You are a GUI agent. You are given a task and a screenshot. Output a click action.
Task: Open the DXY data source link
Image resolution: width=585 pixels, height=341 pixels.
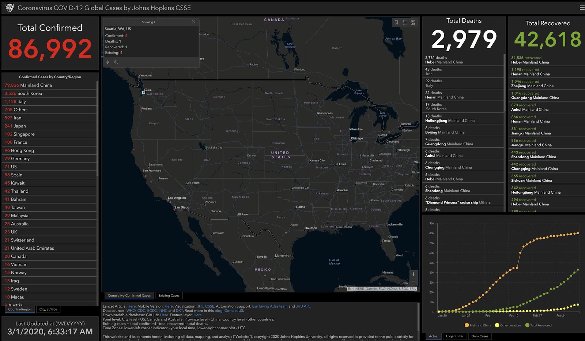179,311
